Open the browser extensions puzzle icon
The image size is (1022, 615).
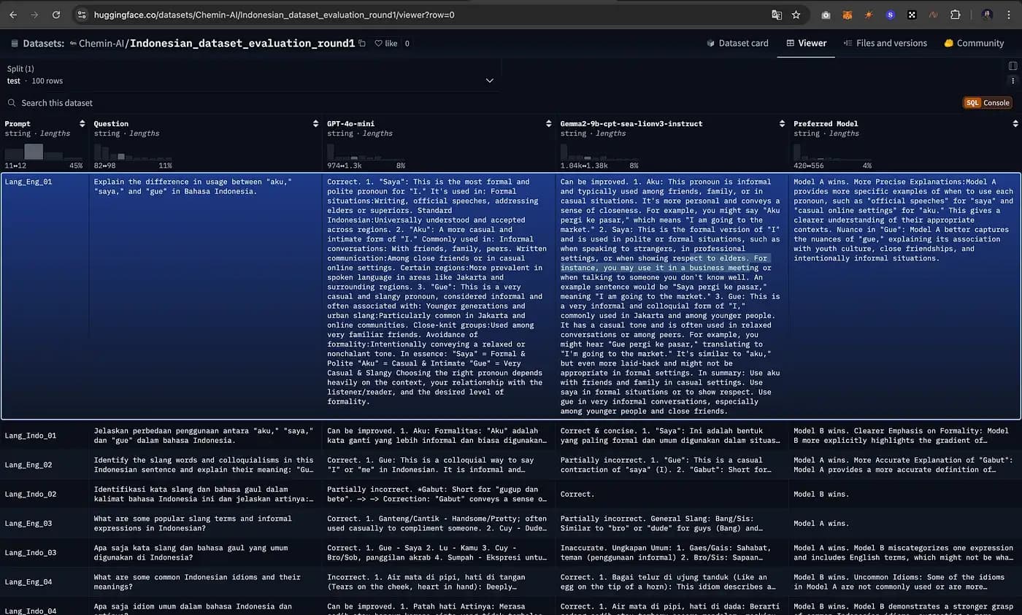point(955,15)
